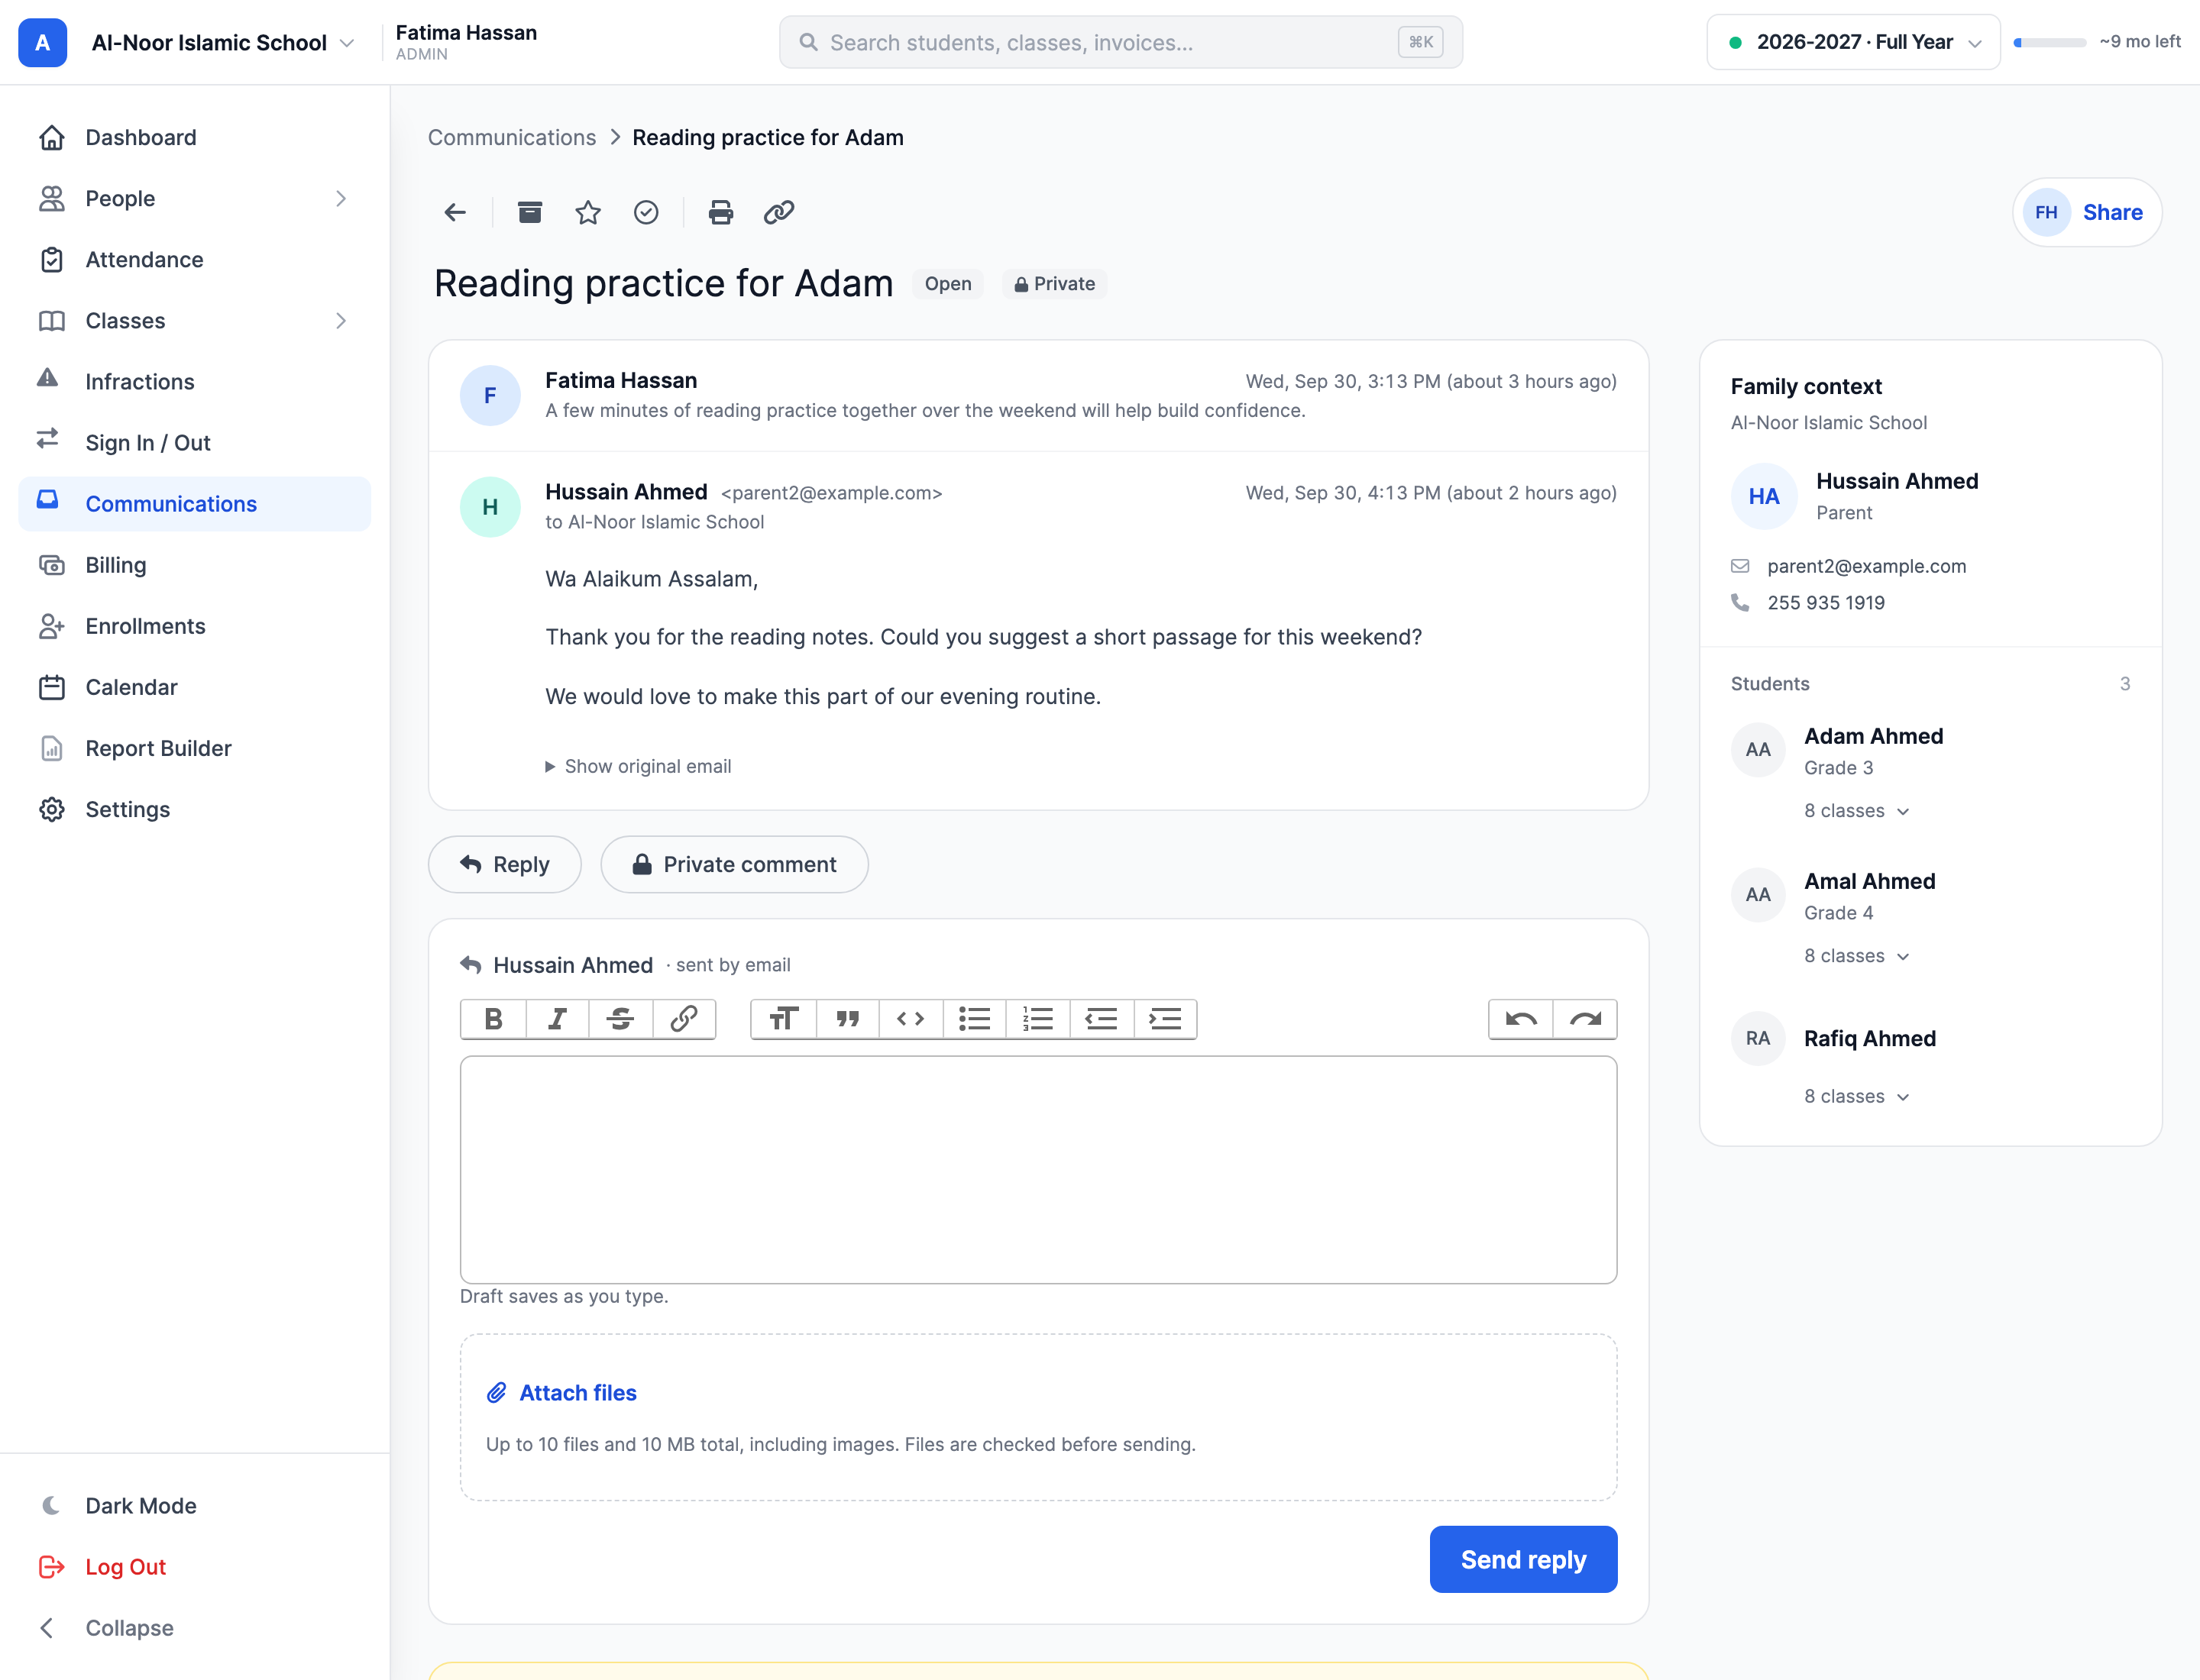Viewport: 2200px width, 1680px height.
Task: Open Enrollments page
Action: point(194,626)
